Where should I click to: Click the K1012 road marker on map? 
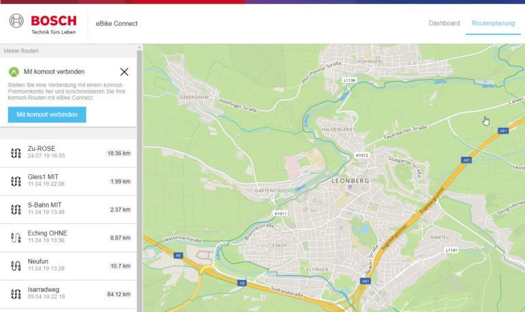click(x=362, y=155)
